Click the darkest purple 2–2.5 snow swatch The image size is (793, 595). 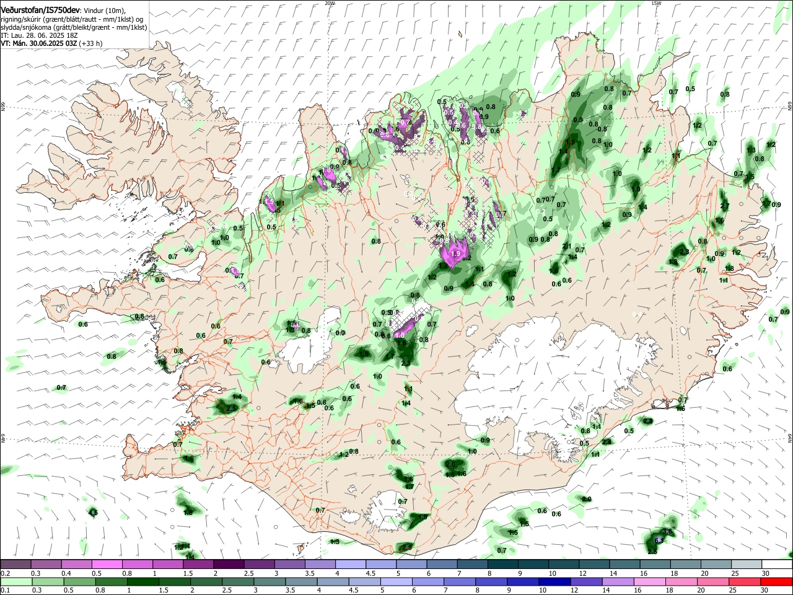click(x=229, y=564)
